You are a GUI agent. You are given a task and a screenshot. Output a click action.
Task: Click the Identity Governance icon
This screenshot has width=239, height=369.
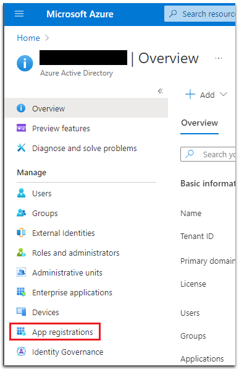point(21,351)
